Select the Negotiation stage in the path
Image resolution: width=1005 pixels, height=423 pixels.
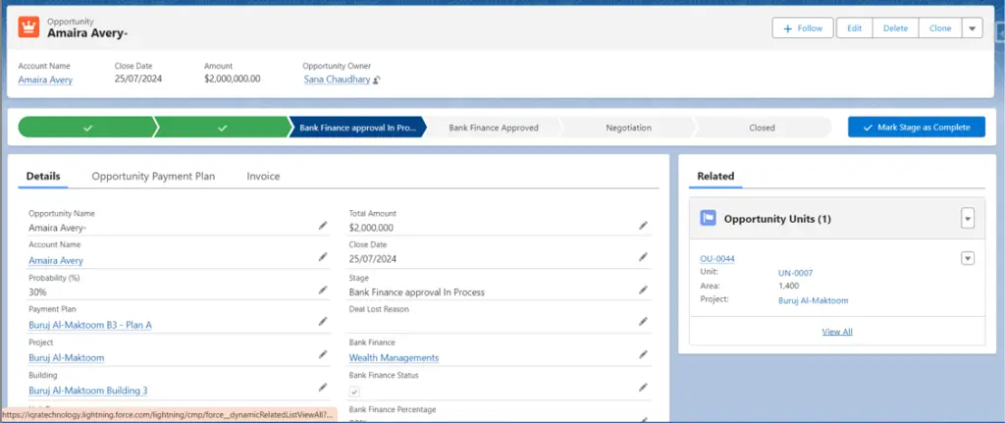click(628, 128)
